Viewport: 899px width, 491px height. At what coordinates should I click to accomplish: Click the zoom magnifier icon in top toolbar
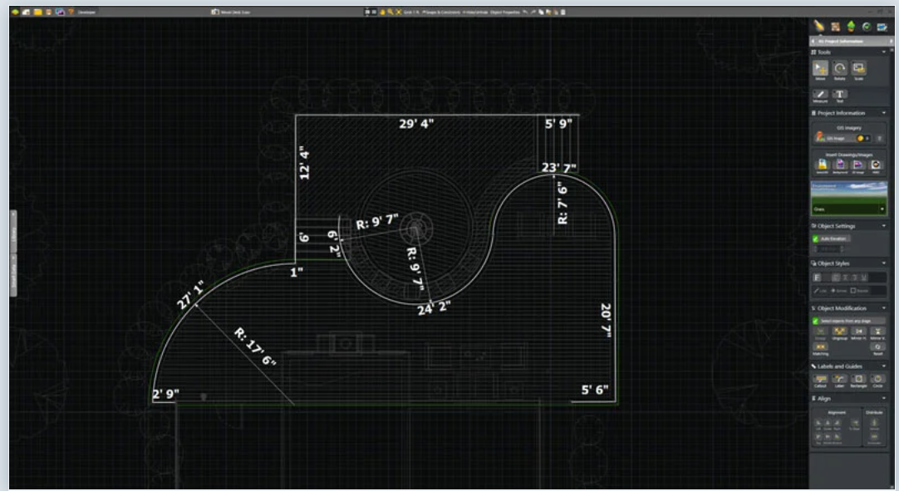[391, 12]
